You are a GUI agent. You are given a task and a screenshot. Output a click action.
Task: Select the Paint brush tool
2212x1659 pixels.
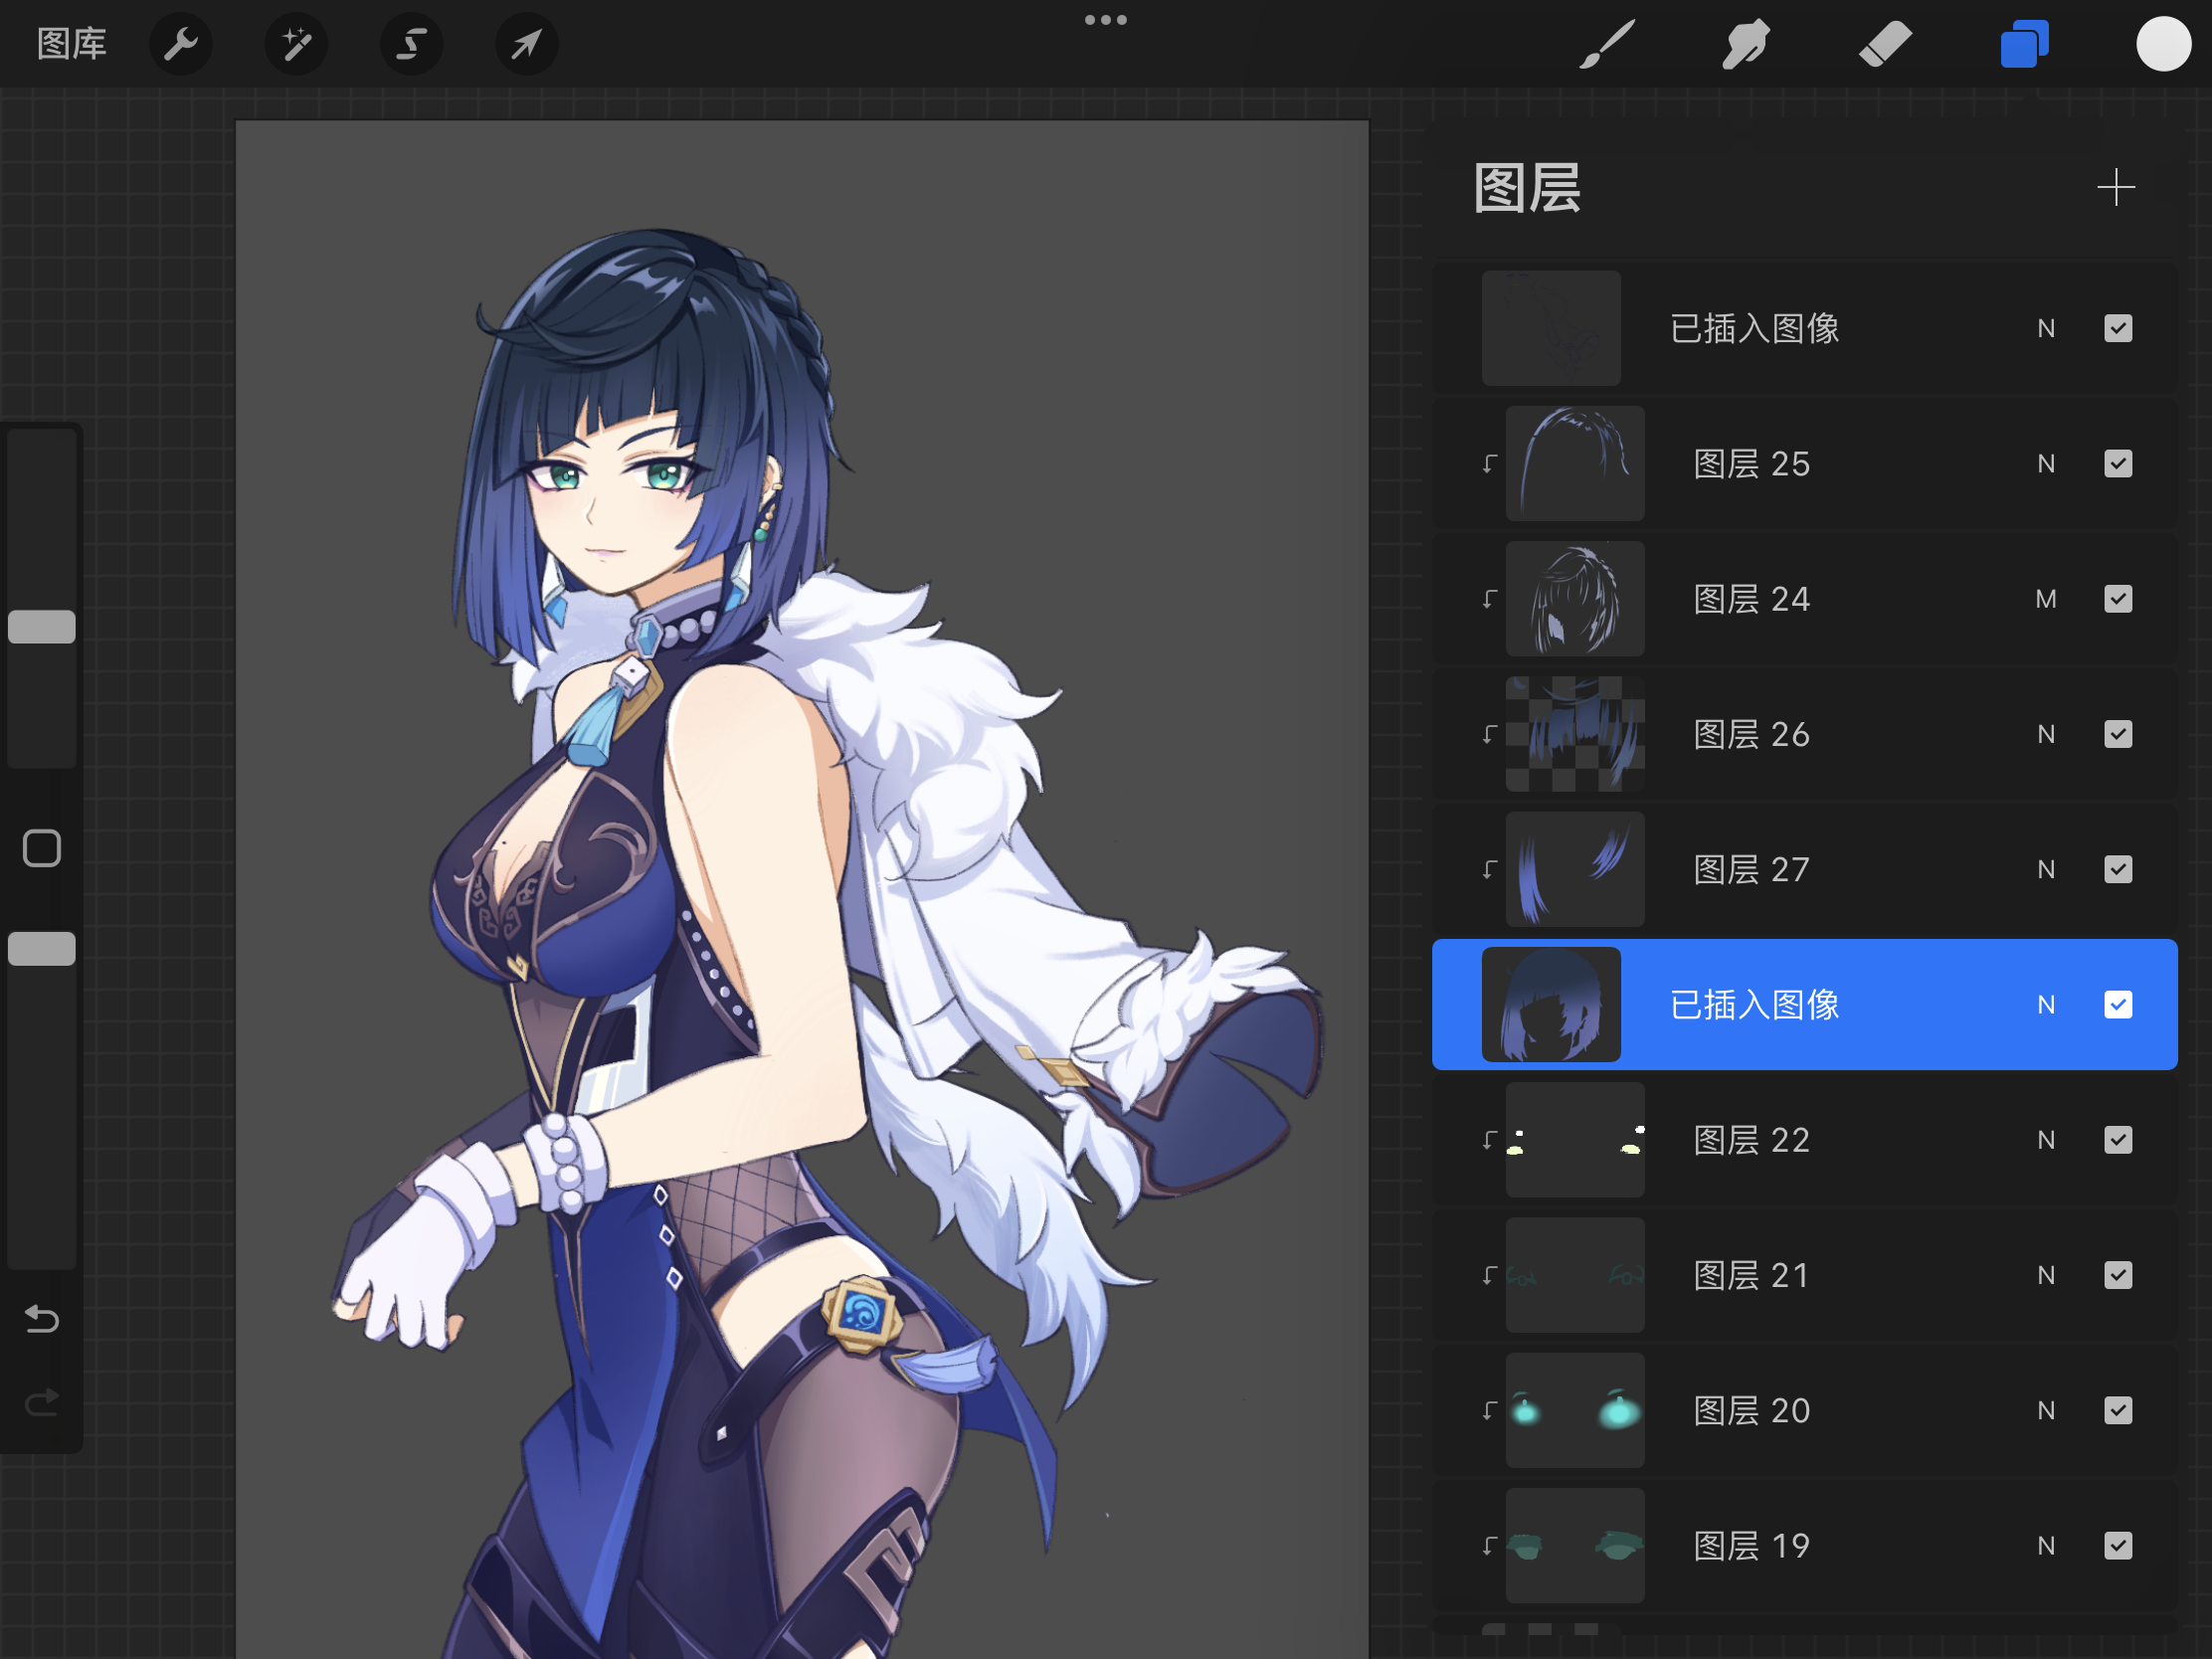pyautogui.click(x=1607, y=44)
